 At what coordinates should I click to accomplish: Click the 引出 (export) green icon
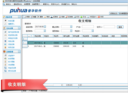click(81, 17)
